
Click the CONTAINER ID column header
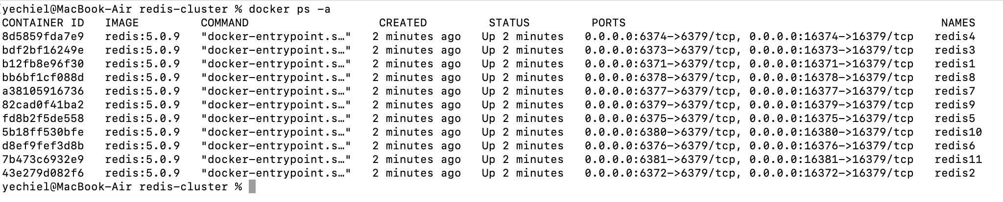pyautogui.click(x=43, y=23)
